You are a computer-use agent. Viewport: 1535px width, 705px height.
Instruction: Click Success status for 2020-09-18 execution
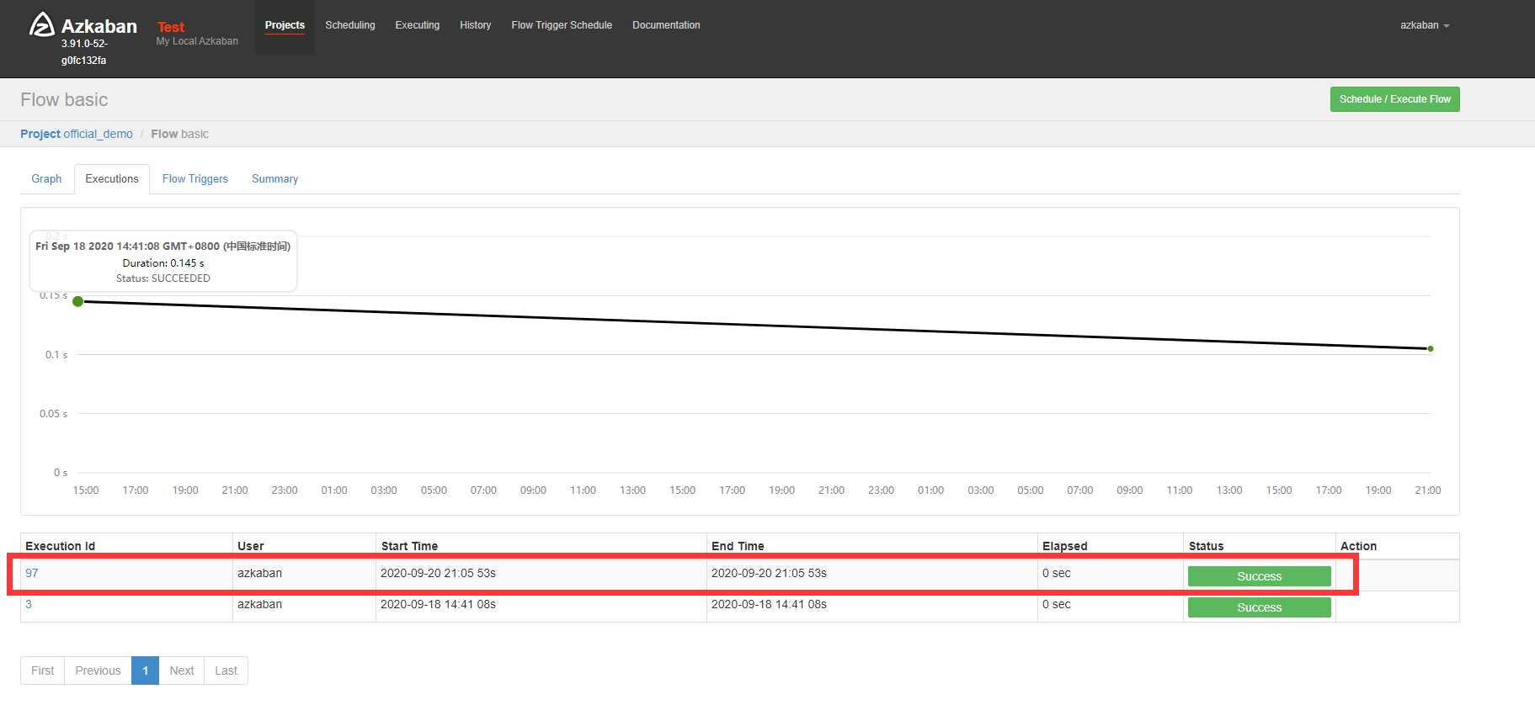click(1259, 607)
